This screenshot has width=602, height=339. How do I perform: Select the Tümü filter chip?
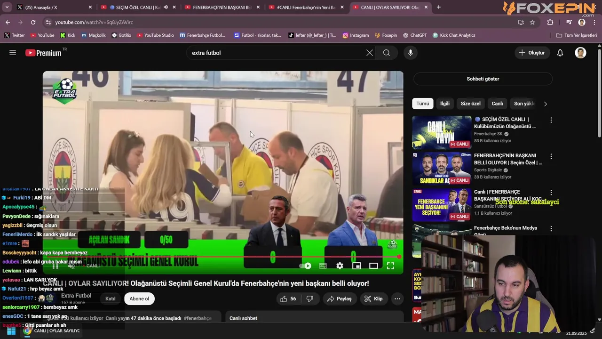coord(422,104)
